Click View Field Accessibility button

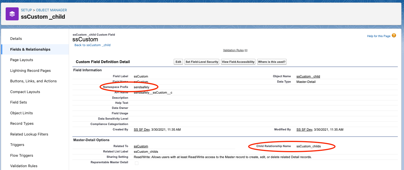click(x=238, y=62)
